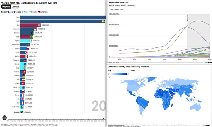Toggle the Africa region legend filter

click(25, 12)
